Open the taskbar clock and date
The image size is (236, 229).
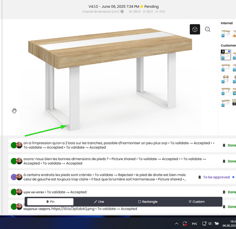point(229,223)
